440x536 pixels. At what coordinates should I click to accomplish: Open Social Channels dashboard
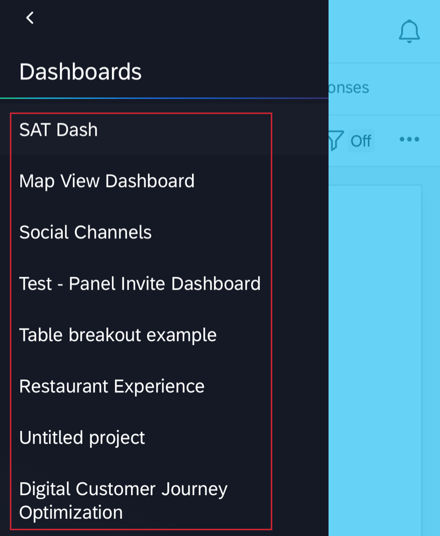pyautogui.click(x=85, y=232)
